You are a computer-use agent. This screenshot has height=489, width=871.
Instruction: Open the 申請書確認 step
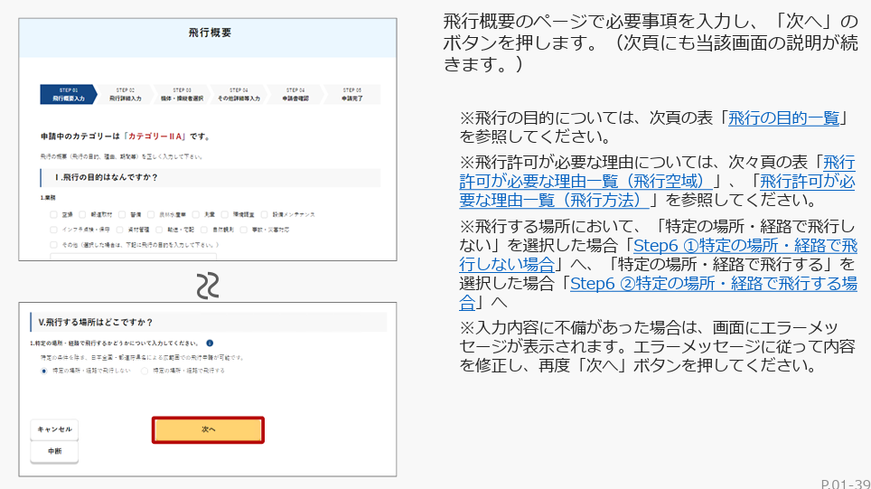click(x=295, y=95)
